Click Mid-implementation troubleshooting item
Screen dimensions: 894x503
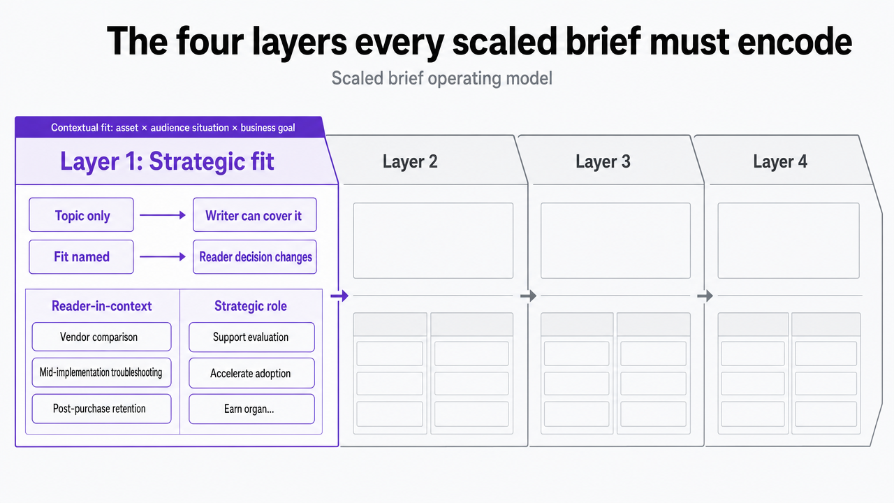[101, 373]
